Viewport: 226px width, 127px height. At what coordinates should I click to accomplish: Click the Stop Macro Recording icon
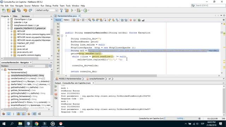135,20
